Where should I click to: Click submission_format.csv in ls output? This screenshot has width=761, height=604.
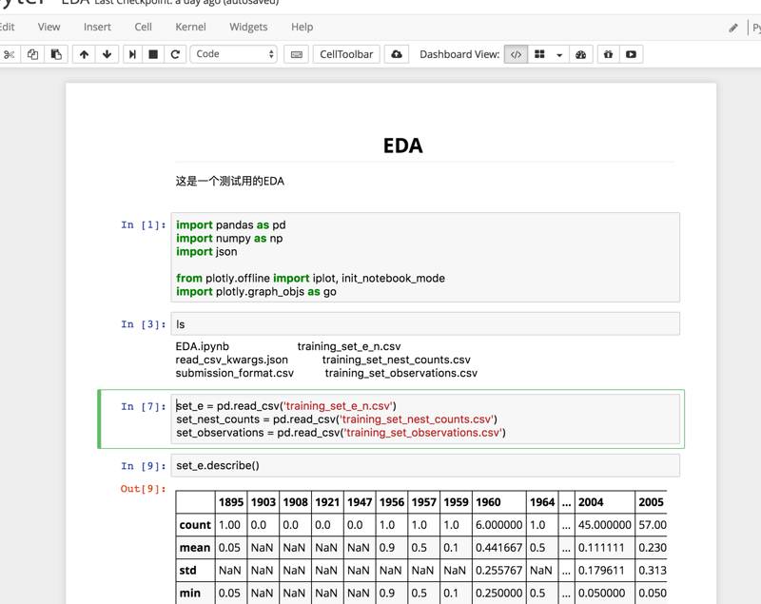(235, 373)
